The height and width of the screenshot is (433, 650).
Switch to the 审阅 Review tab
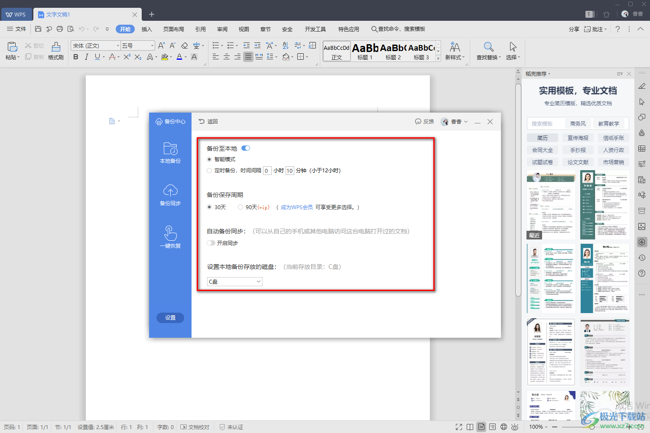click(x=222, y=29)
